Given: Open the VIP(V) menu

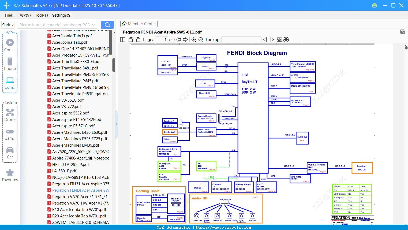Looking at the screenshot, I should coord(25,15).
